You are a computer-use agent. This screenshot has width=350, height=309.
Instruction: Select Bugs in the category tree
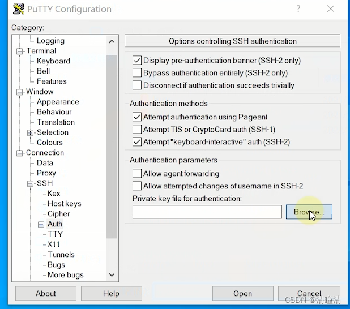[56, 265]
